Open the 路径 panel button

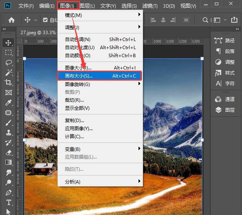tap(225, 41)
